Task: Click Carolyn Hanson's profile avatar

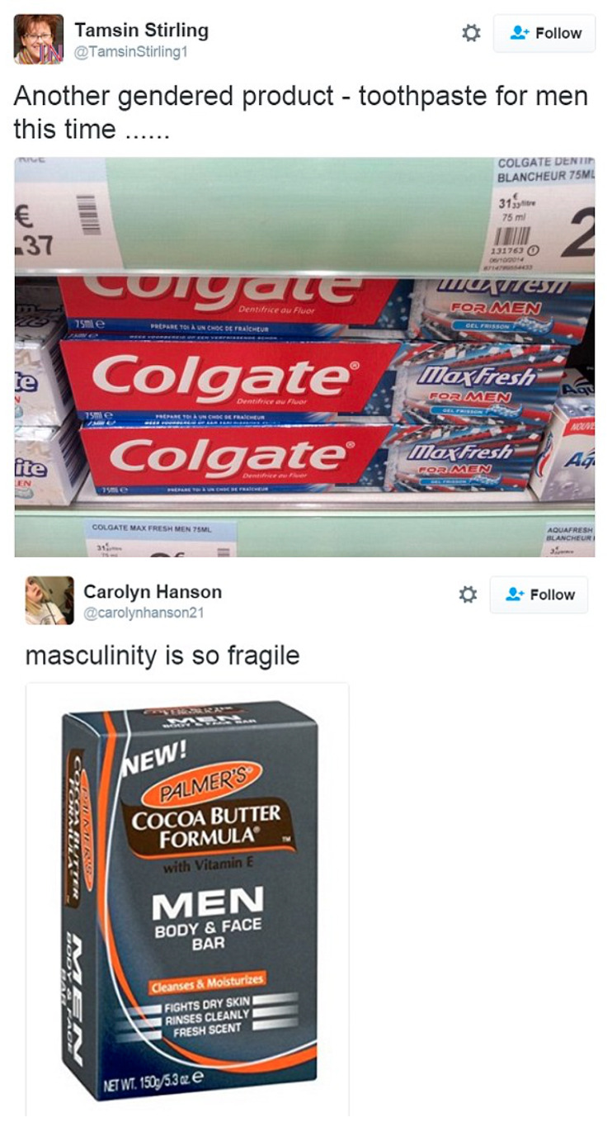Action: tap(49, 600)
